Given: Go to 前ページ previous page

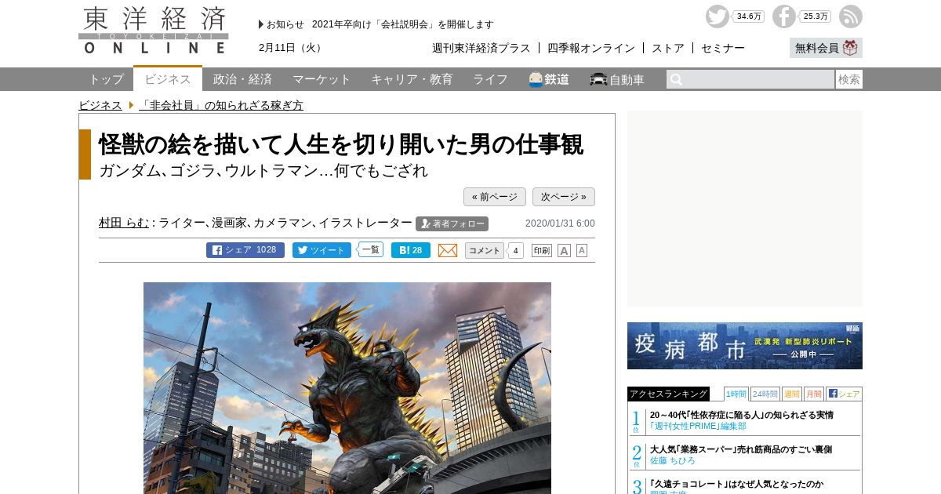Looking at the screenshot, I should (495, 197).
